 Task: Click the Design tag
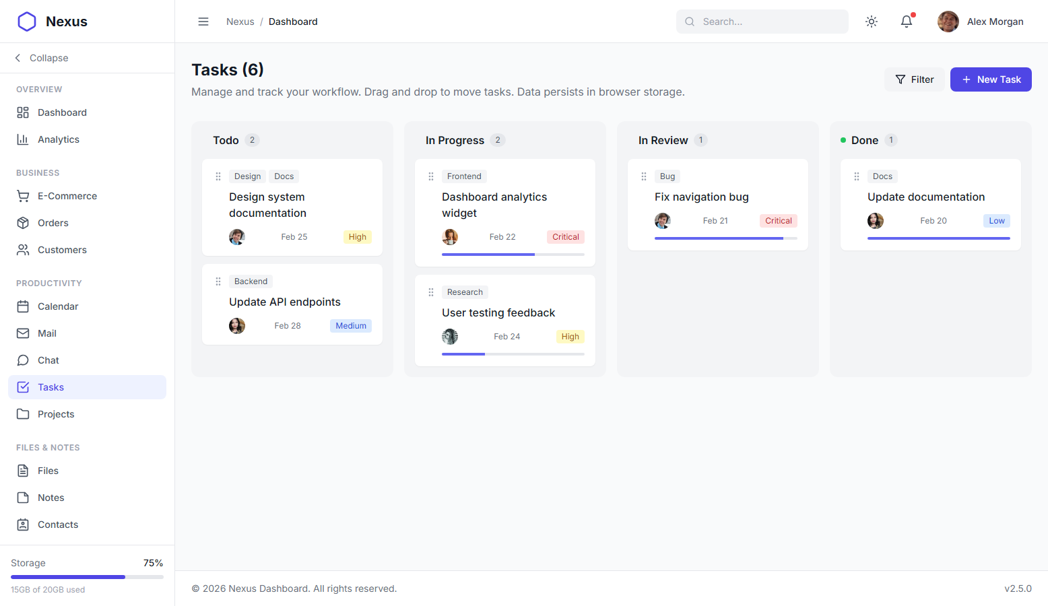(x=247, y=176)
